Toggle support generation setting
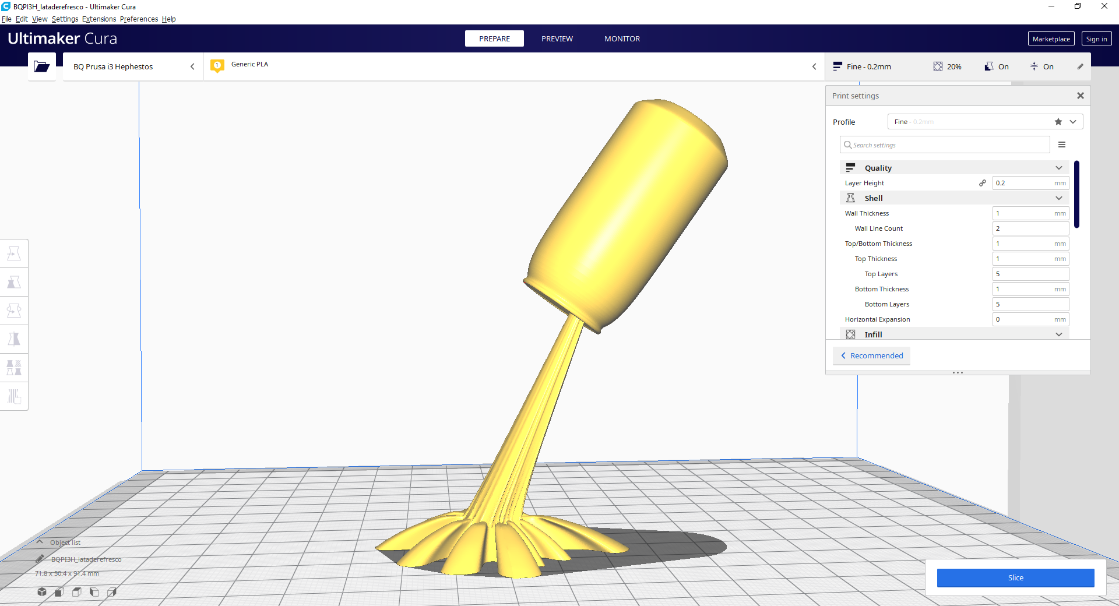The width and height of the screenshot is (1119, 606). (x=997, y=66)
